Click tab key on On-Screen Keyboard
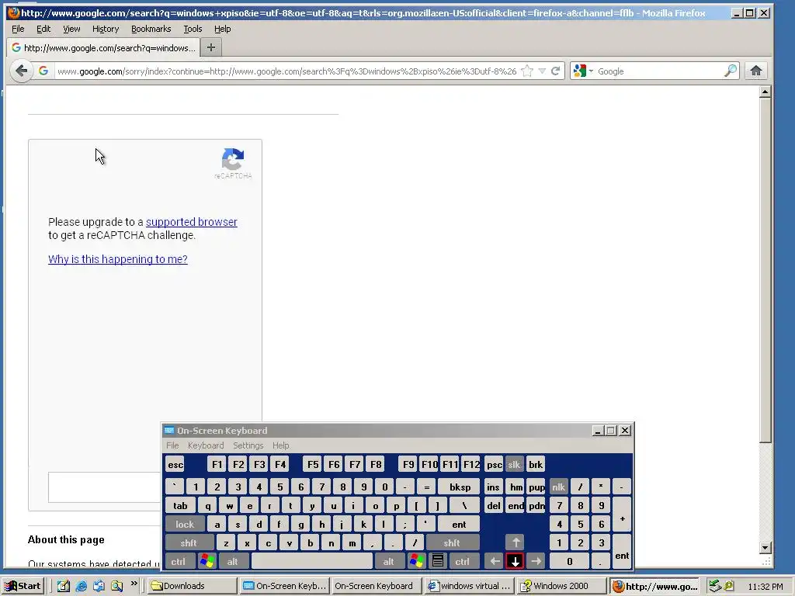 coord(180,505)
